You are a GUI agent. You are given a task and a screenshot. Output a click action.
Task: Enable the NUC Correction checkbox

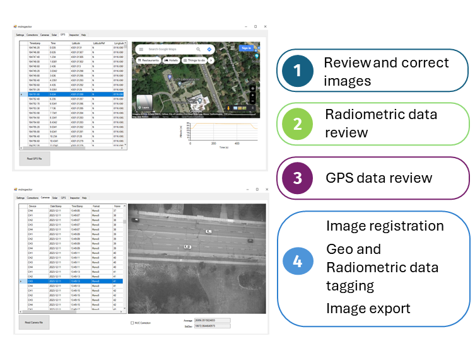[x=132, y=323]
